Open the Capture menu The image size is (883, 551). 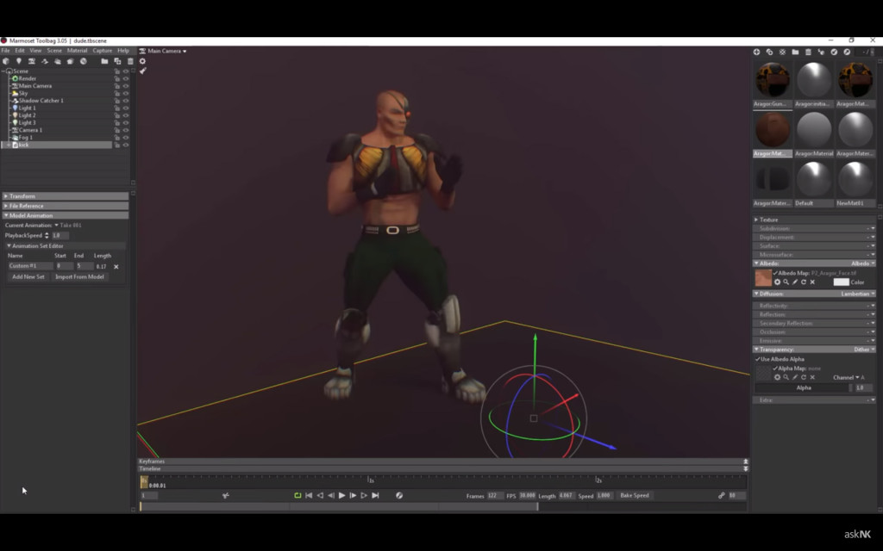click(x=103, y=50)
